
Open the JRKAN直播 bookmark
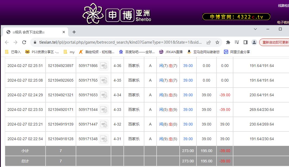click(171, 52)
